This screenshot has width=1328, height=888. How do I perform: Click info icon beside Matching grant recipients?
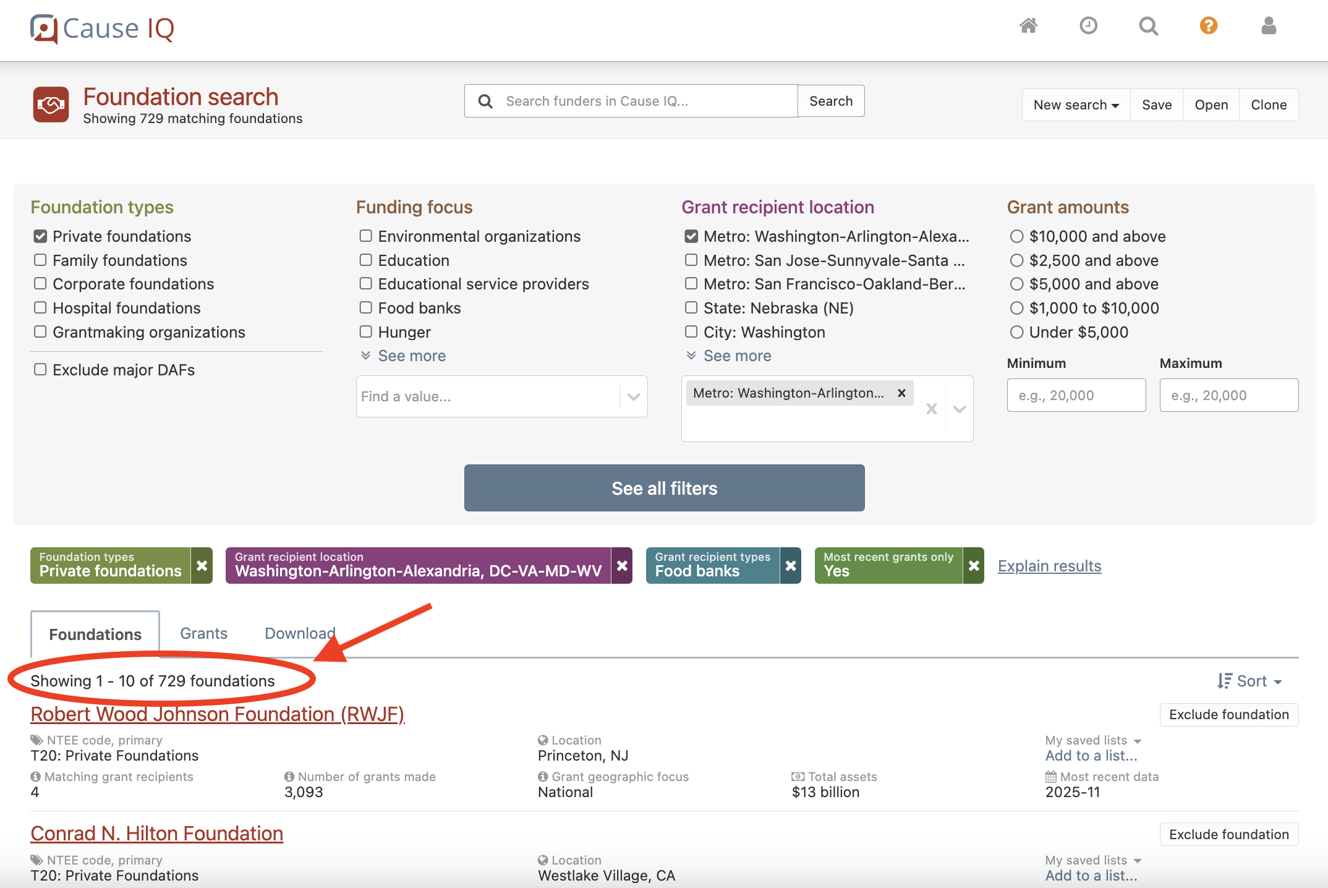pos(35,777)
